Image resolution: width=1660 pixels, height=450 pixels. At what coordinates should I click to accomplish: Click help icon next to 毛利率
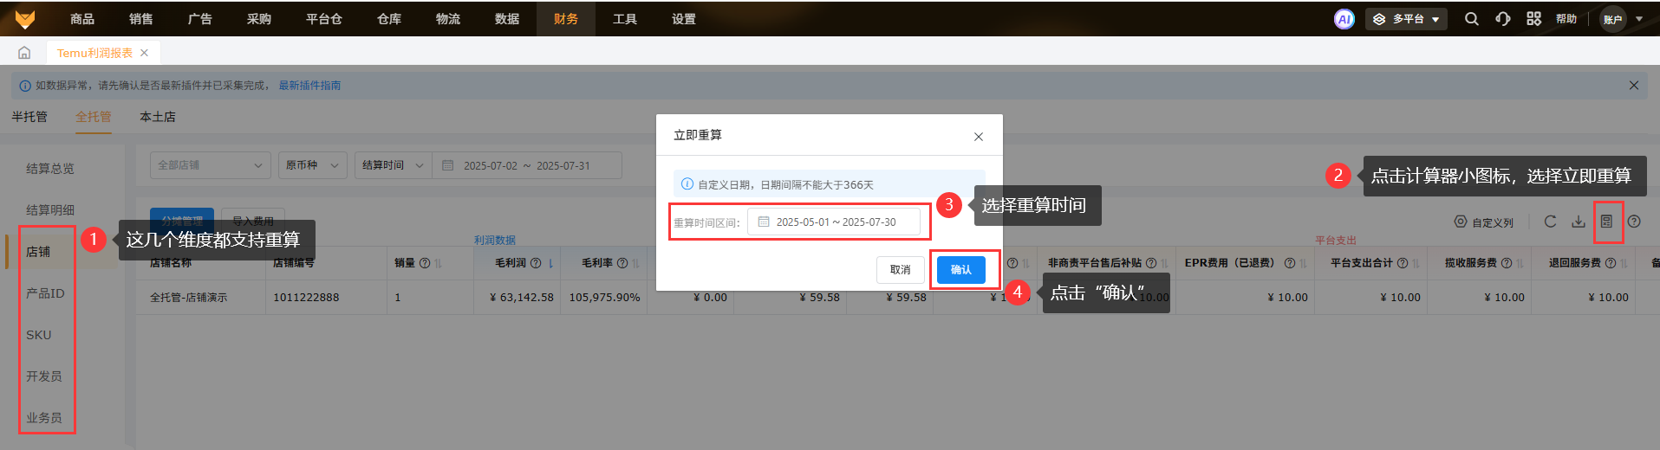click(622, 263)
